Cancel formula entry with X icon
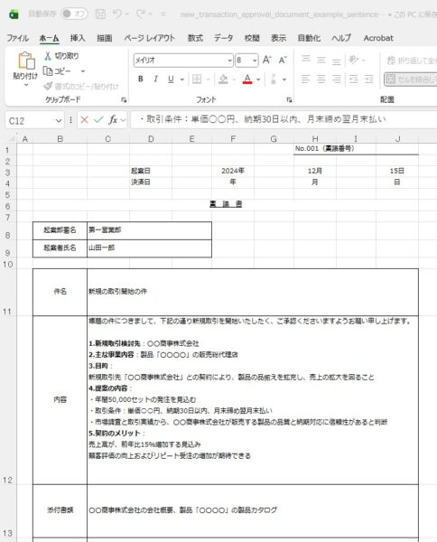The height and width of the screenshot is (542, 437). click(x=84, y=120)
